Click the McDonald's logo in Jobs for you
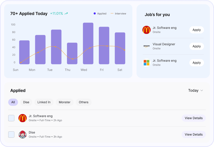214x147 pixels. [x=147, y=30]
